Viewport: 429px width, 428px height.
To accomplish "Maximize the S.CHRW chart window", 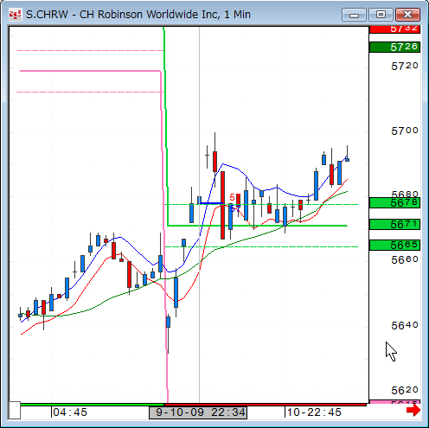I will pos(381,15).
